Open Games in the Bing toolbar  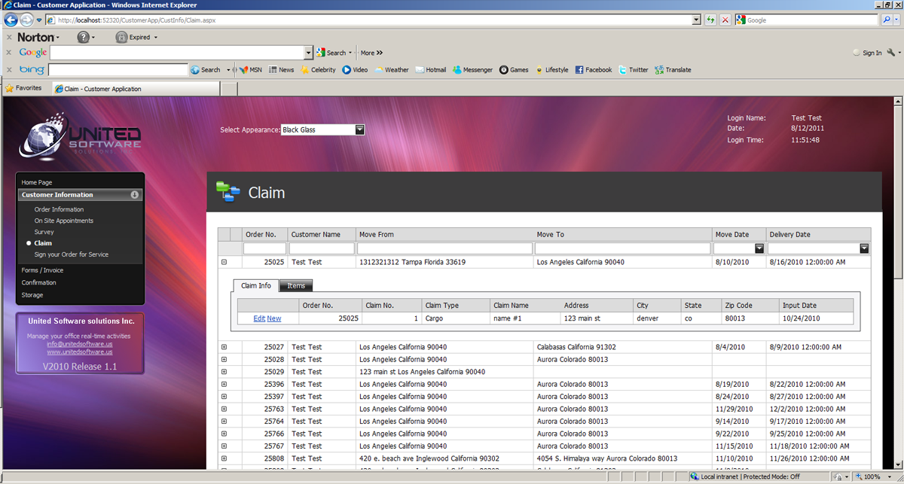point(514,70)
